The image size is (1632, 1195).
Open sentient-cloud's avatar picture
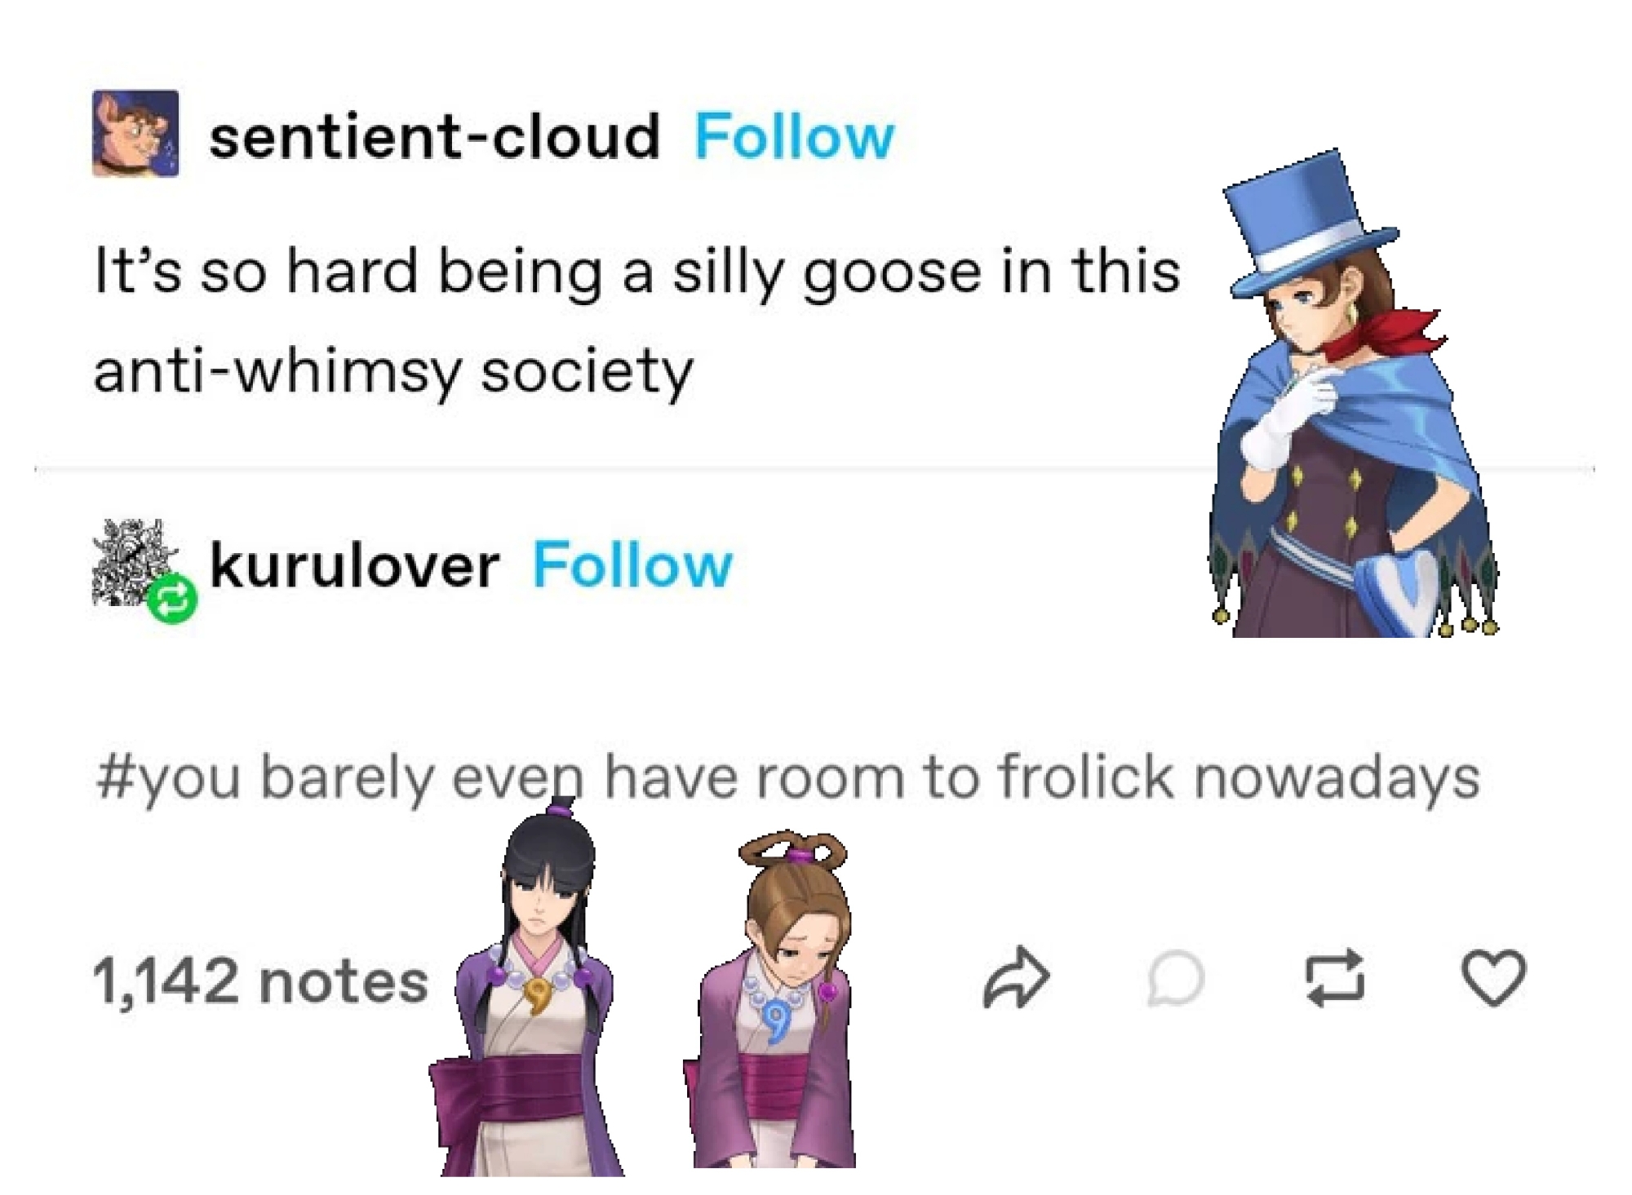135,133
